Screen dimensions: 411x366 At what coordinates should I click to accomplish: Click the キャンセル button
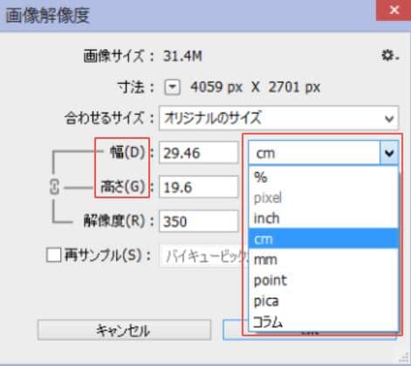[124, 330]
